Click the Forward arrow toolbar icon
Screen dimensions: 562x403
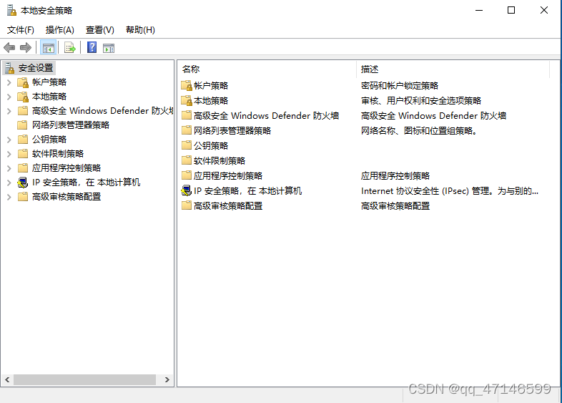(26, 48)
